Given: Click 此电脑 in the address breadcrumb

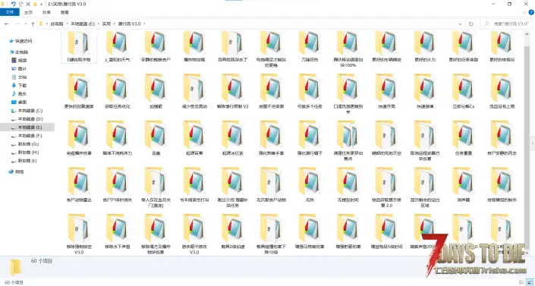Looking at the screenshot, I should [x=57, y=24].
